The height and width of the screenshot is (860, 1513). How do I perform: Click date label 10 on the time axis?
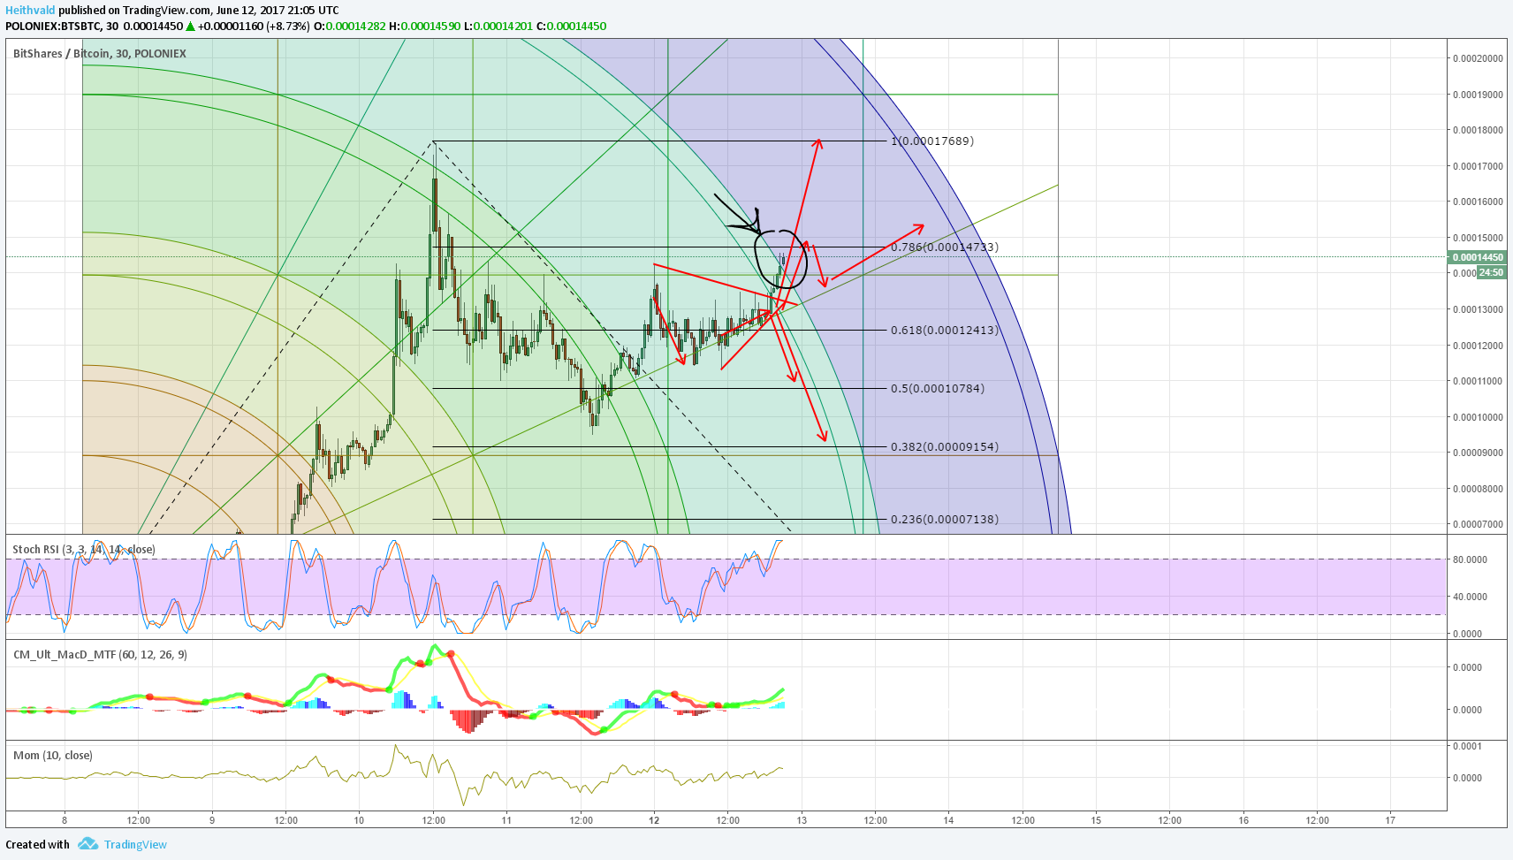(x=359, y=820)
